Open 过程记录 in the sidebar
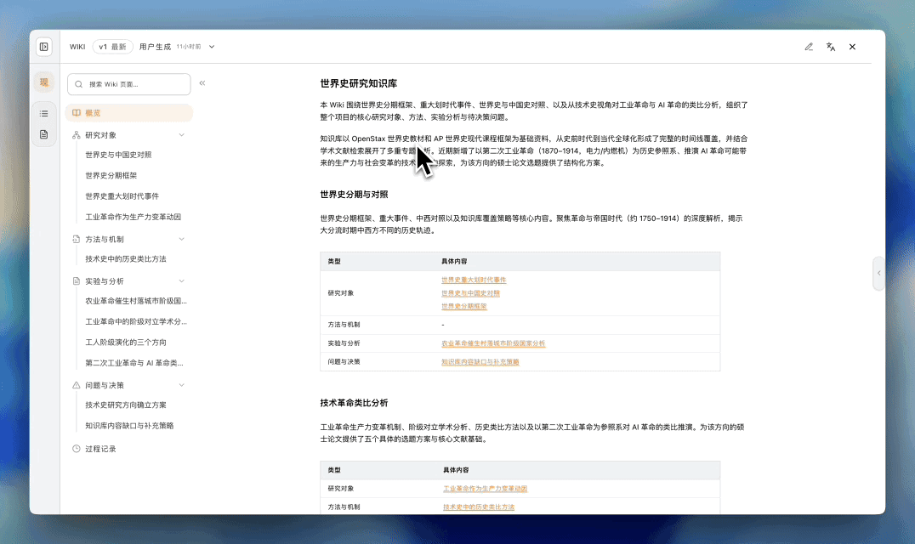This screenshot has width=915, height=544. pos(100,449)
